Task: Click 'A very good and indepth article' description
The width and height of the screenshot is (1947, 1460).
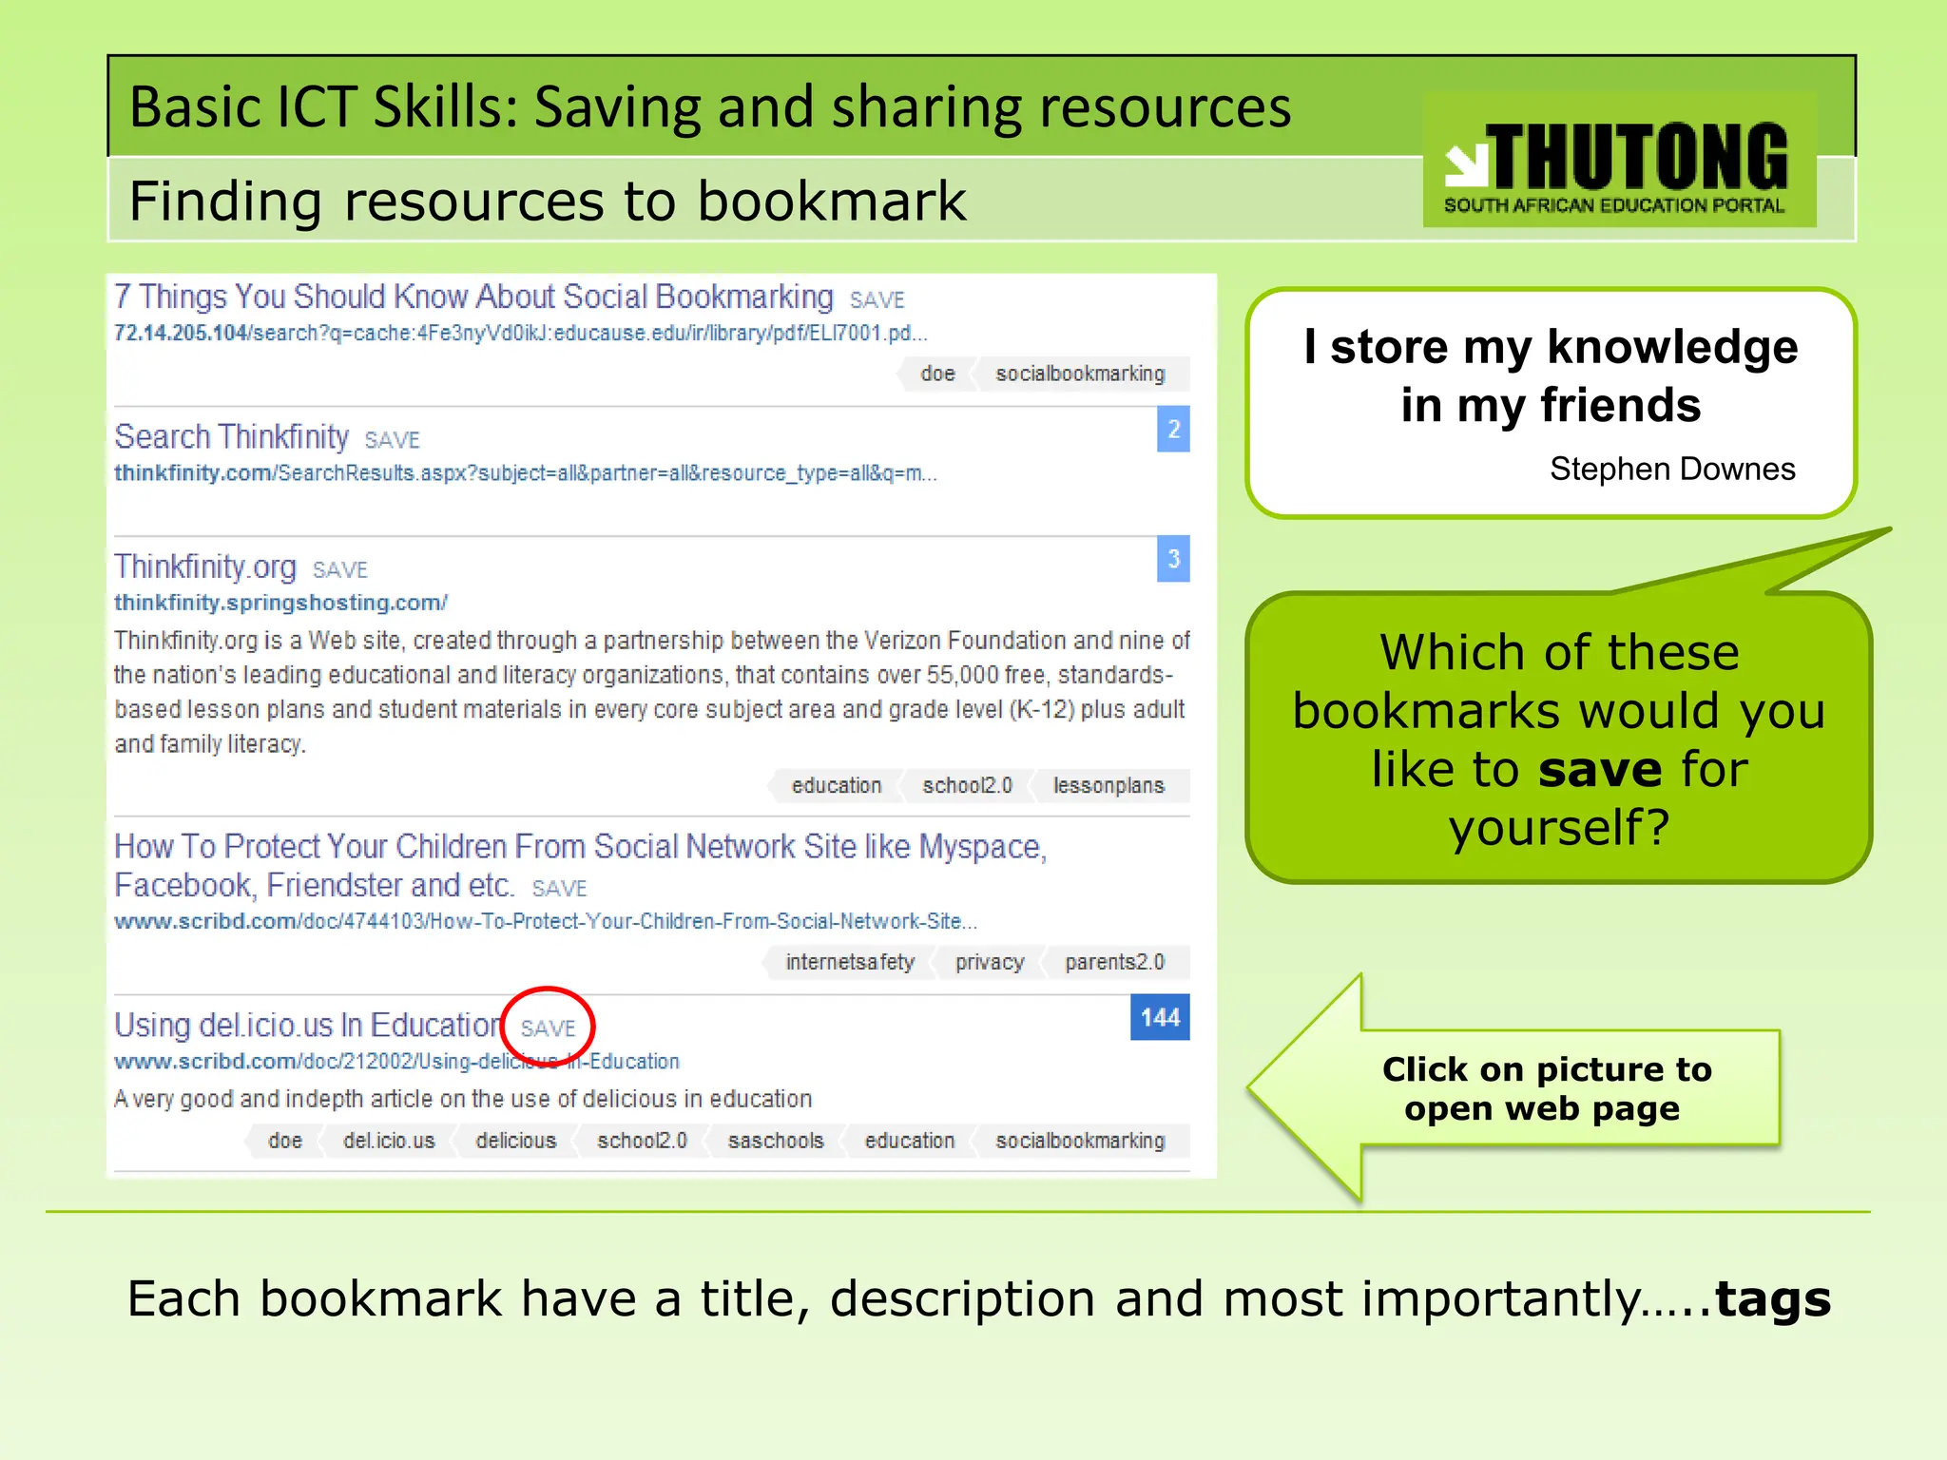Action: [x=463, y=1100]
